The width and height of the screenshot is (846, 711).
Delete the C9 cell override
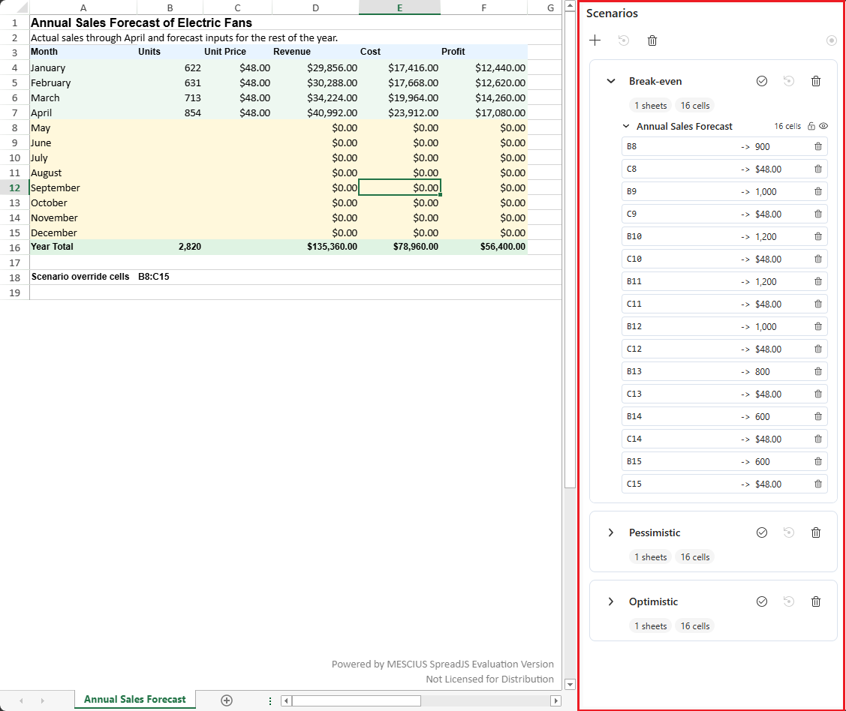[818, 214]
